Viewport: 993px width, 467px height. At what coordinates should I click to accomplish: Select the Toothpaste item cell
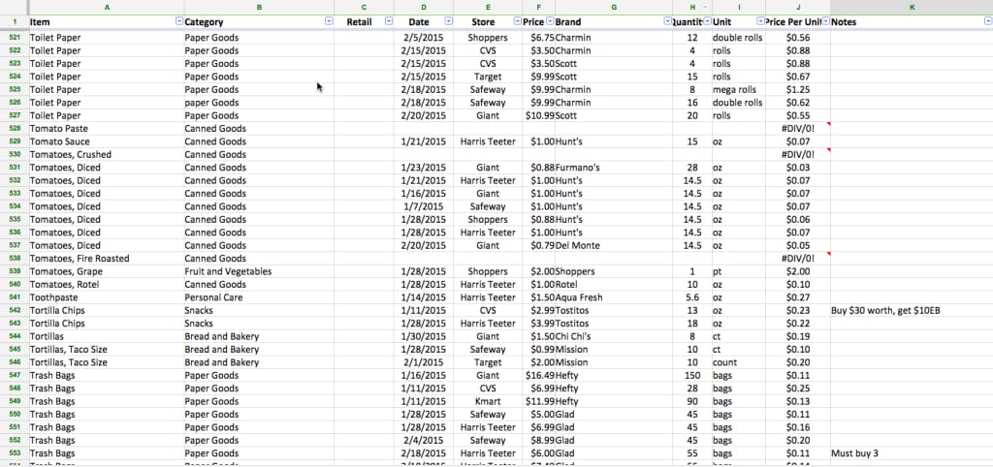point(106,297)
